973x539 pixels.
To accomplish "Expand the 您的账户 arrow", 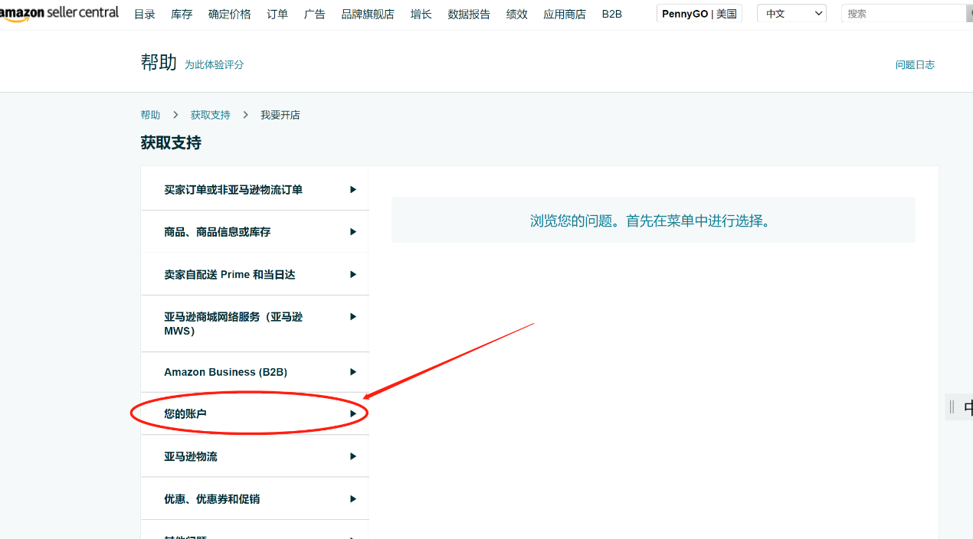I will tap(353, 413).
